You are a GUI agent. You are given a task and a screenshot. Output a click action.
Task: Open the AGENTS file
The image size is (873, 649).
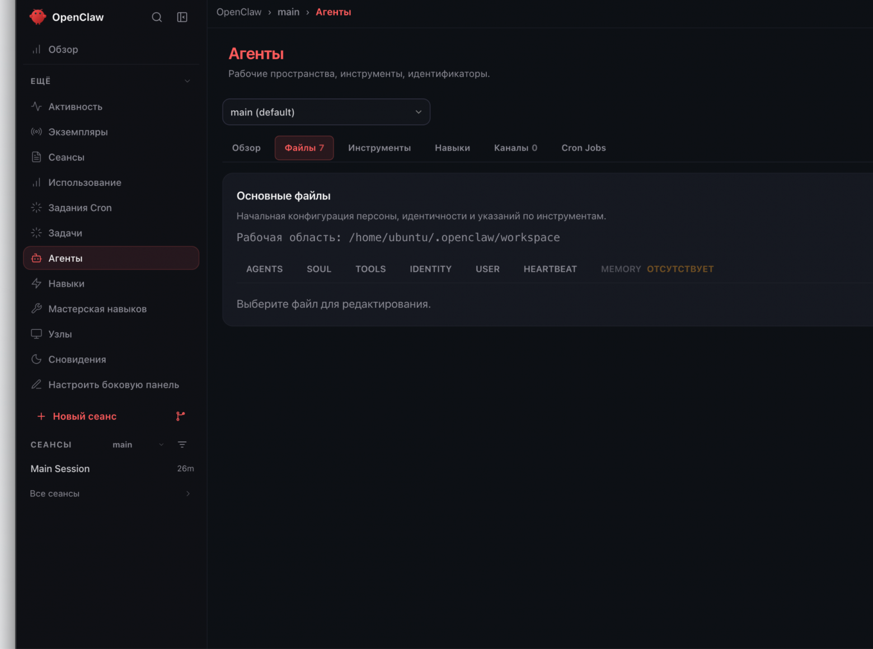point(265,269)
